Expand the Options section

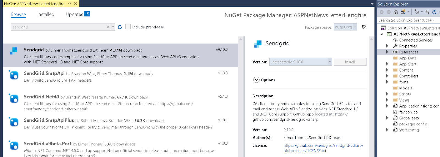click(256, 80)
